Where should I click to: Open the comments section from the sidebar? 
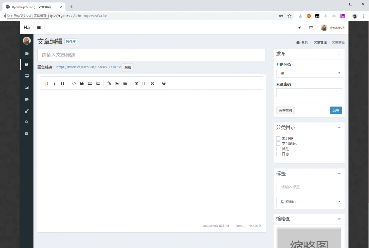point(26,99)
